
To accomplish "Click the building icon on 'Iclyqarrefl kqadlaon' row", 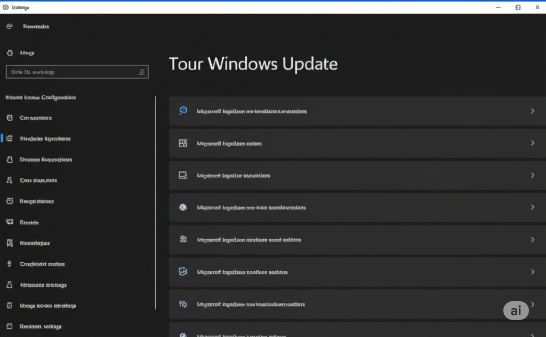I will [183, 239].
